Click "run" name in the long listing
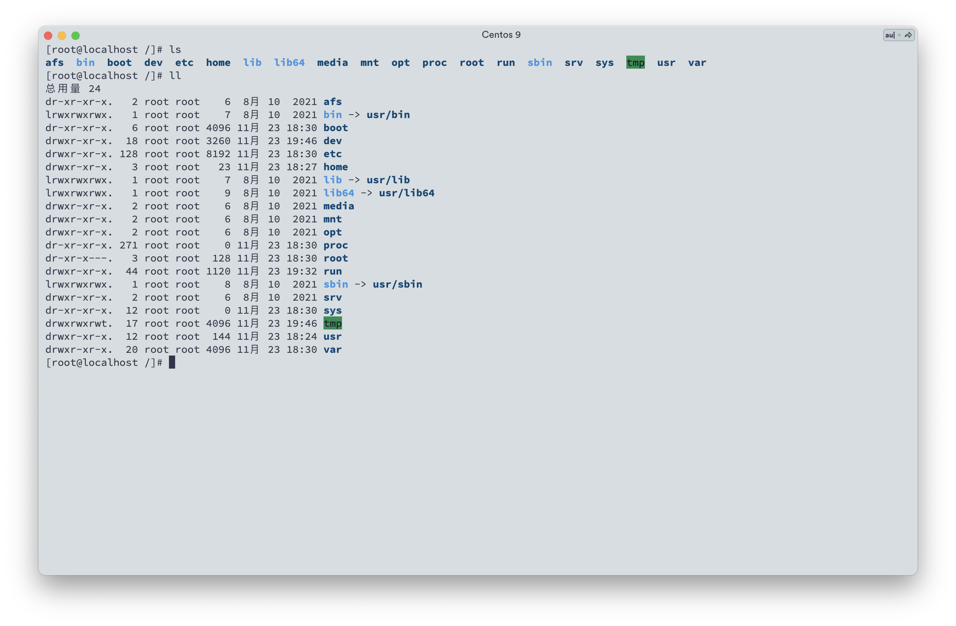 333,271
